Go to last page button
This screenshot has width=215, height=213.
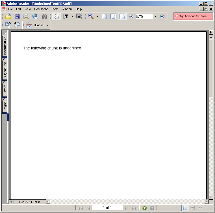point(134,208)
